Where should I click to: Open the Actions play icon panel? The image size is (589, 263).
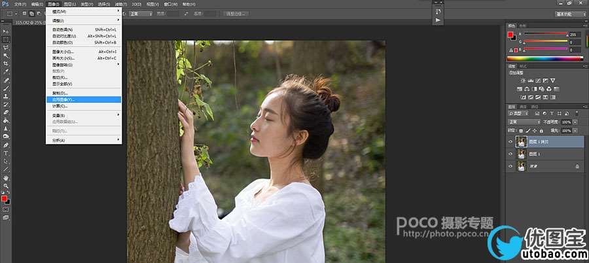438,20
